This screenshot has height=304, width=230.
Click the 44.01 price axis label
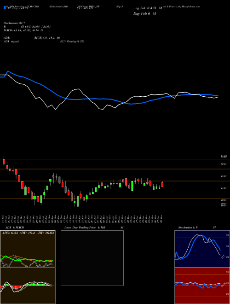click(224, 188)
